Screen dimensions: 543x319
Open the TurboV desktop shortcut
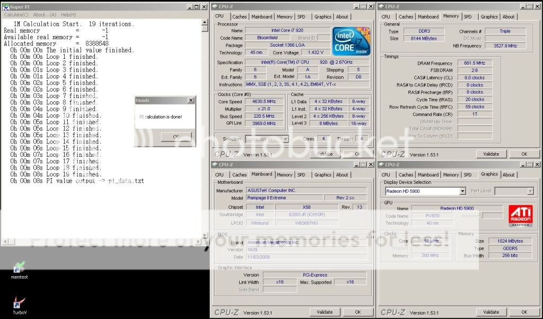20,305
